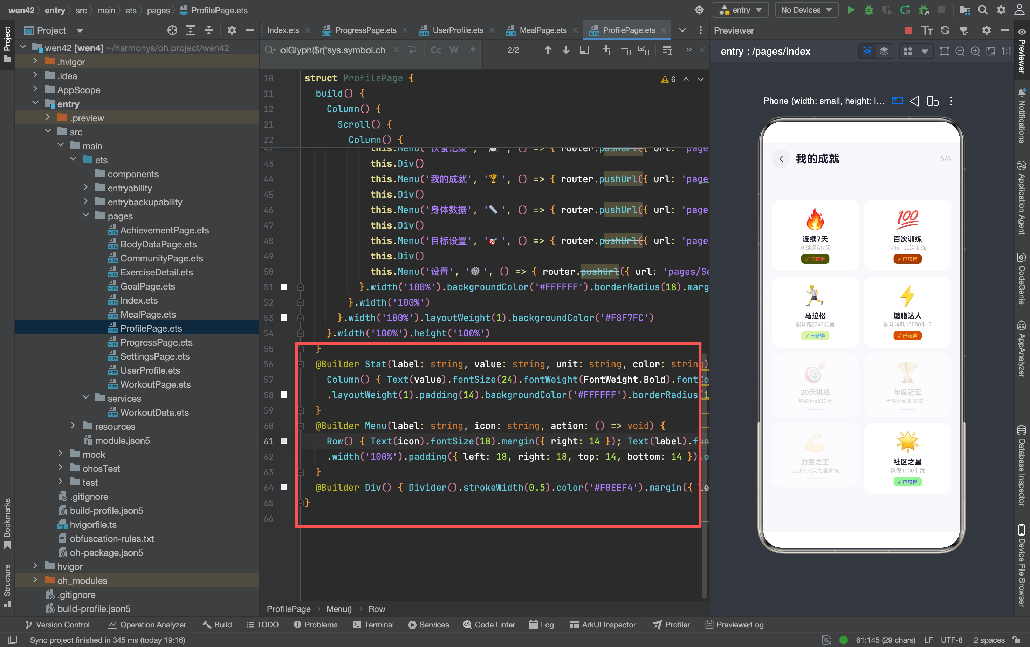Expand the .hvigor folder
This screenshot has width=1030, height=647.
coord(35,62)
